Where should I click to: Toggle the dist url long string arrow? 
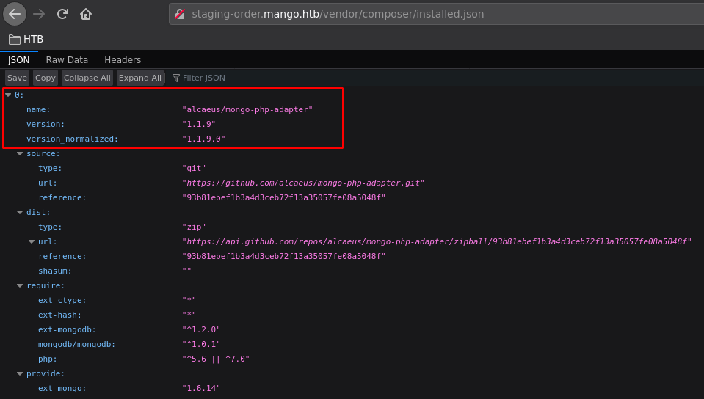click(32, 241)
